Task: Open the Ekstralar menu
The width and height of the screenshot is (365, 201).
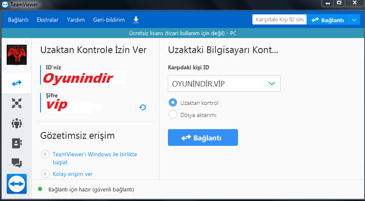Action: (x=48, y=20)
